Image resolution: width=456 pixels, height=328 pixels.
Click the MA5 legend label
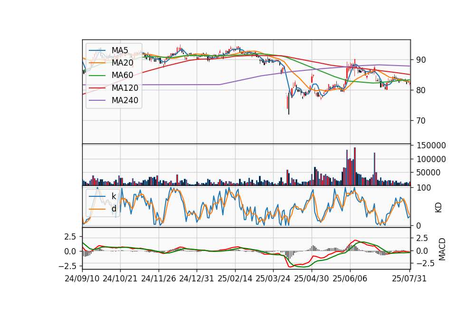pos(120,50)
